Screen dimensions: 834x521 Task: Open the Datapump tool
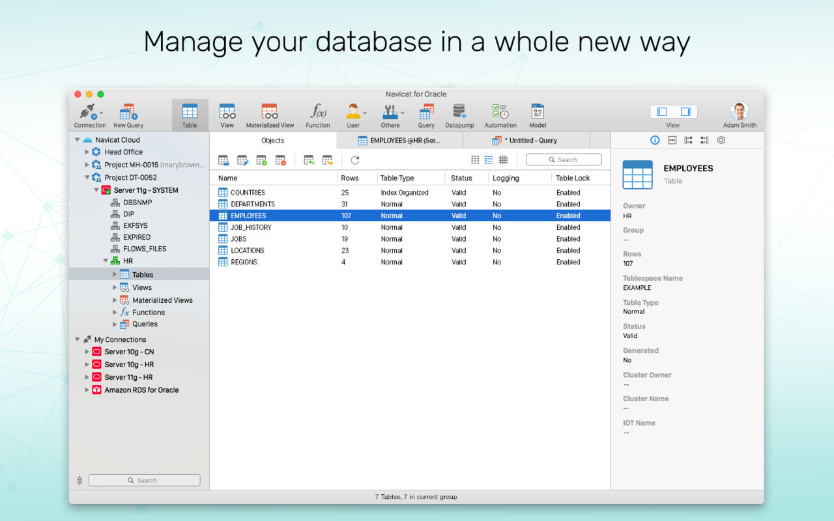coord(459,116)
